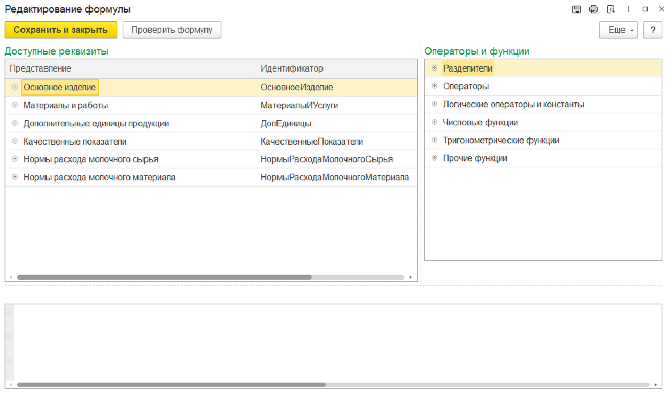
Task: Click identifier cell МатериалыИУслуги
Action: pos(299,105)
